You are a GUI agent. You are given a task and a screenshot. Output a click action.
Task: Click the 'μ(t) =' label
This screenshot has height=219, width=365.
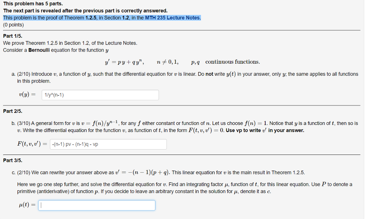pyautogui.click(x=27, y=205)
